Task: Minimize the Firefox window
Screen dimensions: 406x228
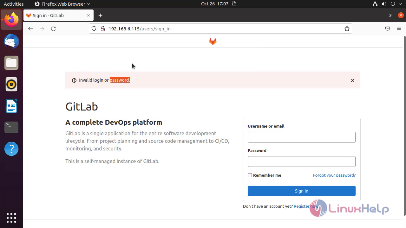Action: point(379,15)
